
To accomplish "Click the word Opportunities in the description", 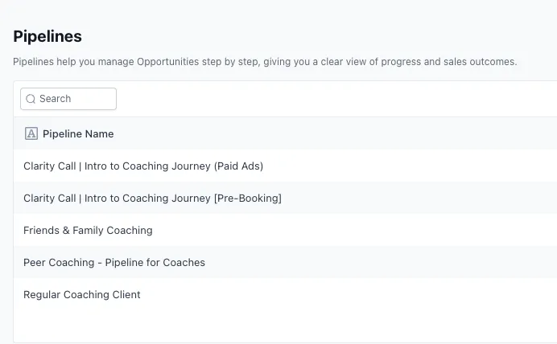I will pos(169,62).
